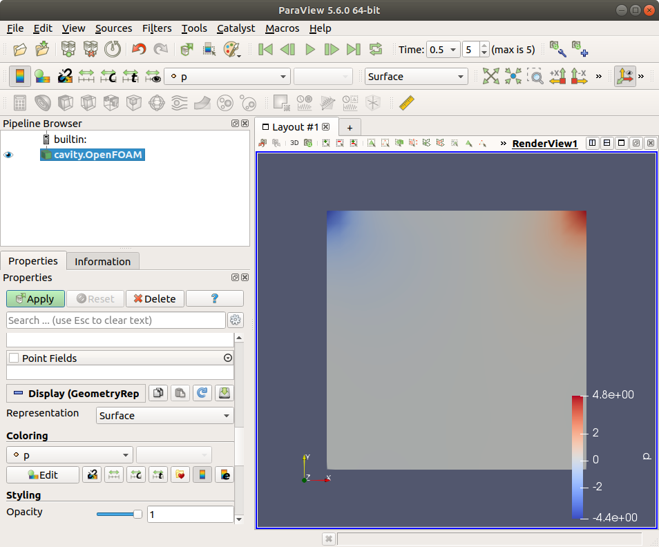Click the Load color palette icon
This screenshot has height=547, width=659.
[x=231, y=49]
